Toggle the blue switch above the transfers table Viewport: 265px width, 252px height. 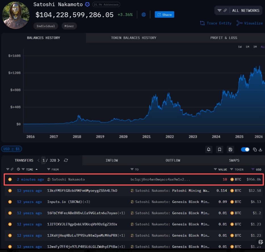tap(245, 150)
